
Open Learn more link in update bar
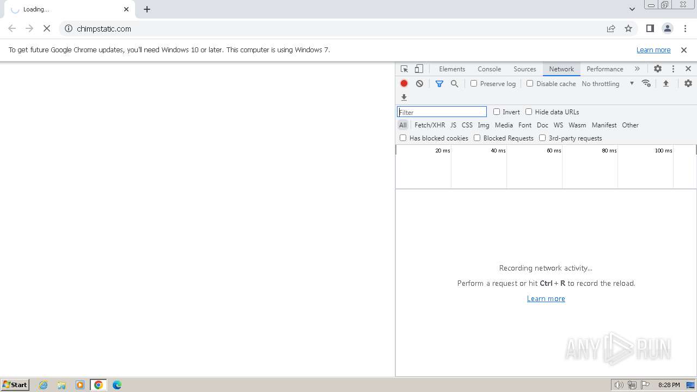click(x=653, y=50)
